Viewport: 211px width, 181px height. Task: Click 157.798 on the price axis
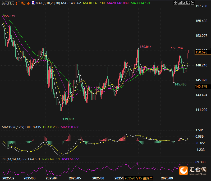point(201,6)
